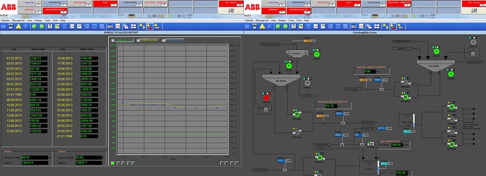Viewport: 486px width, 176px height.
Task: Click green forward arrow in PAGE3 window toolbar
Action: click(x=285, y=26)
